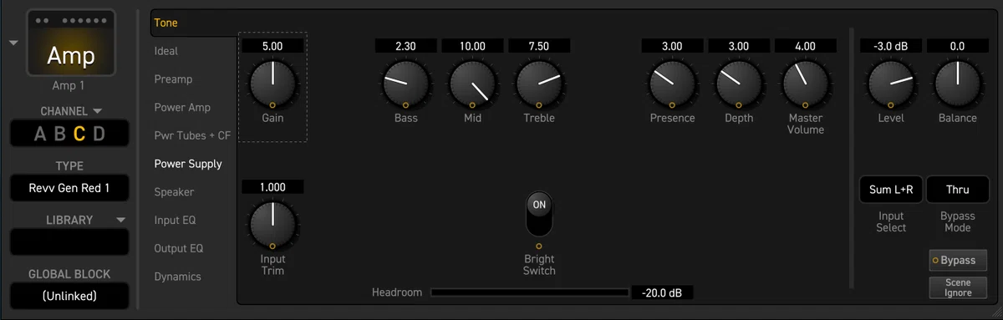1003x320 pixels.
Task: Click the Bass knob
Action: click(405, 83)
